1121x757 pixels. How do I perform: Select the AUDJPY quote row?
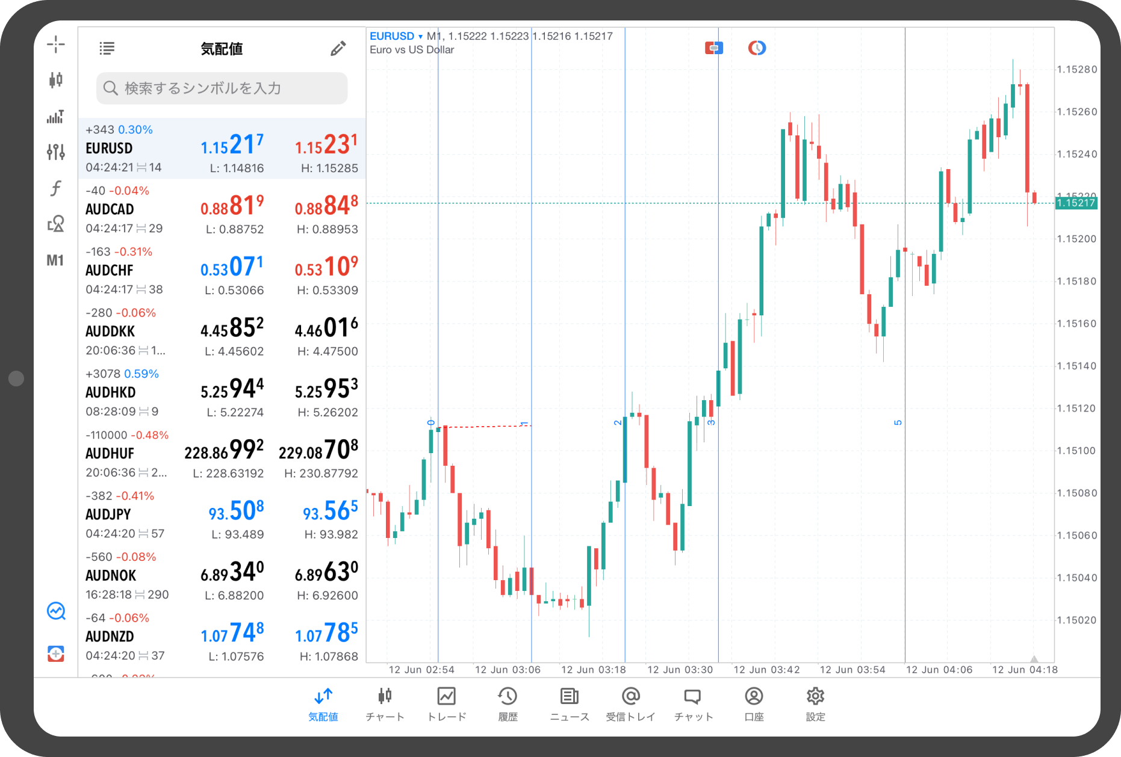tap(222, 514)
